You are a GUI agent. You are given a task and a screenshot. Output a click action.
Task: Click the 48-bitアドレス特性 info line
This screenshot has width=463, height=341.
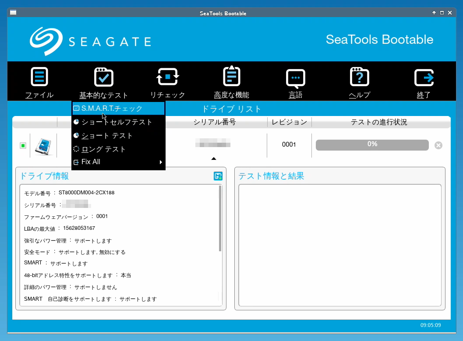[x=78, y=275]
